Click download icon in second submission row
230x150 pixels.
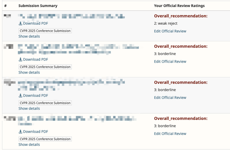20,59
